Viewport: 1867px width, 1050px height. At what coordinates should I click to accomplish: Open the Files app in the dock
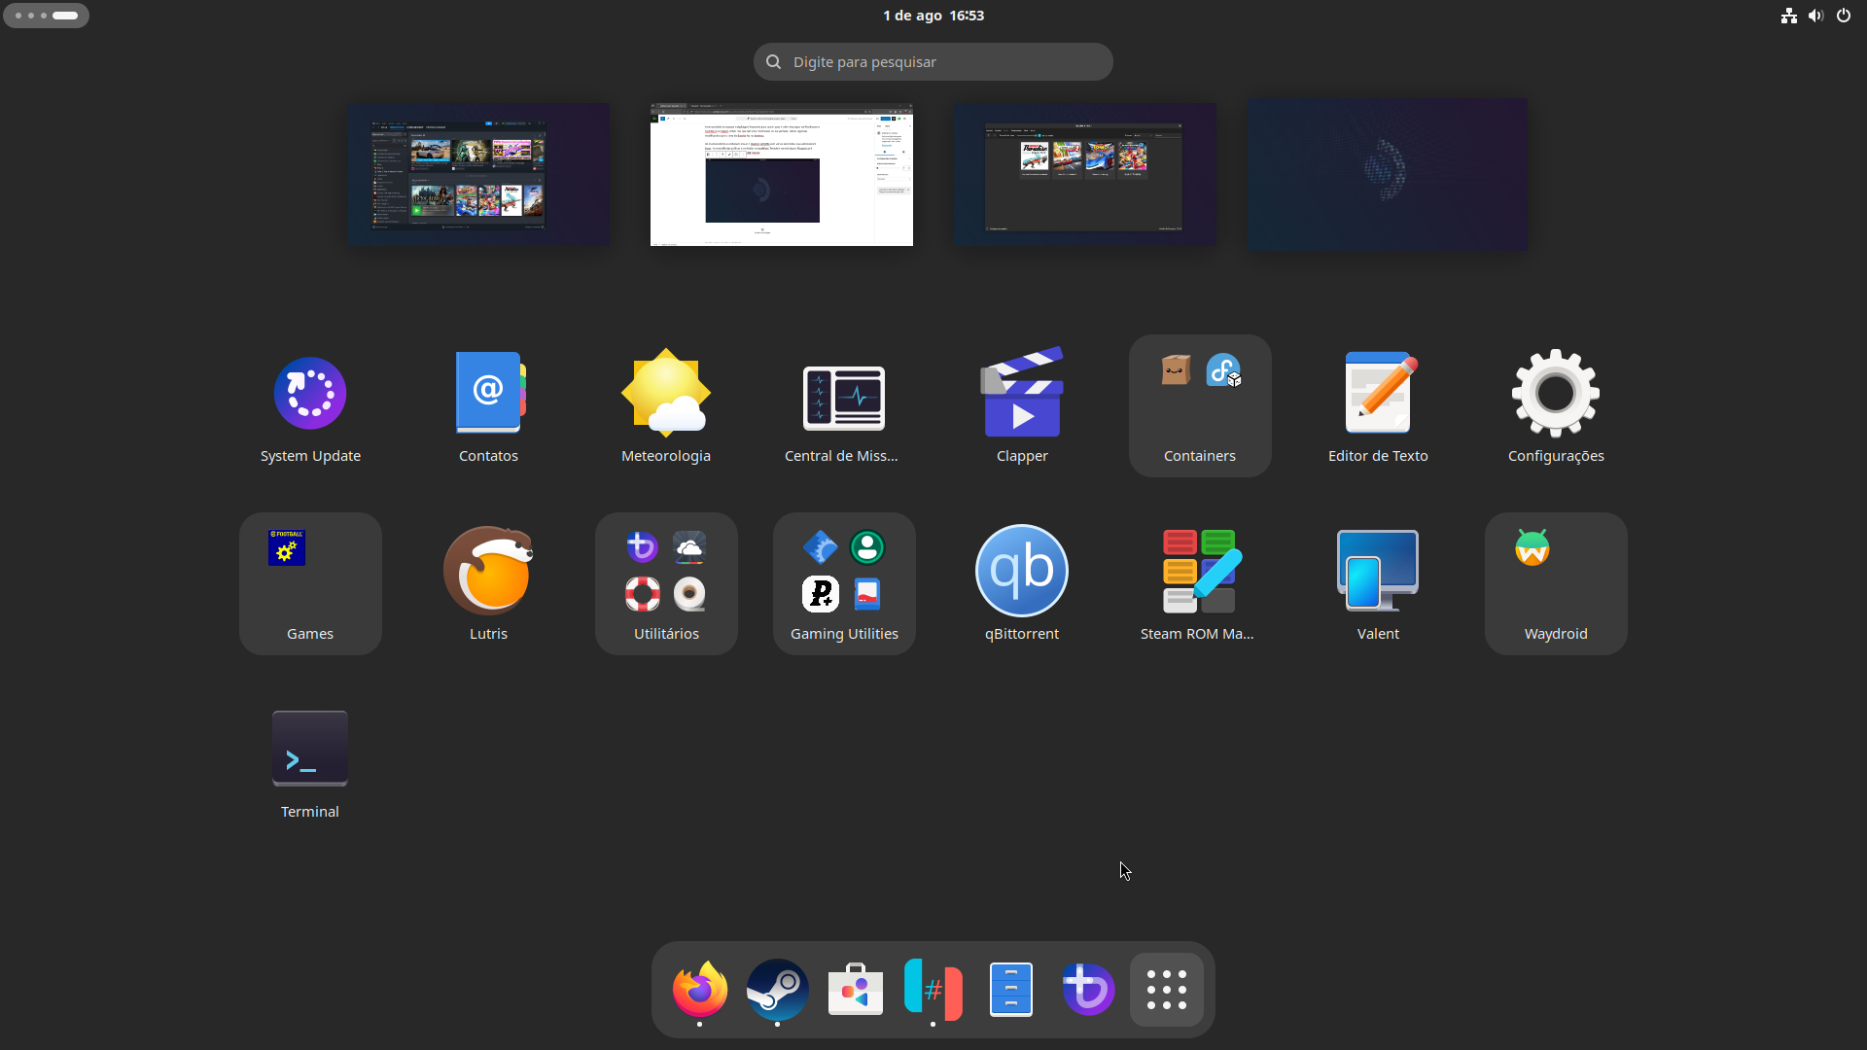(1010, 990)
